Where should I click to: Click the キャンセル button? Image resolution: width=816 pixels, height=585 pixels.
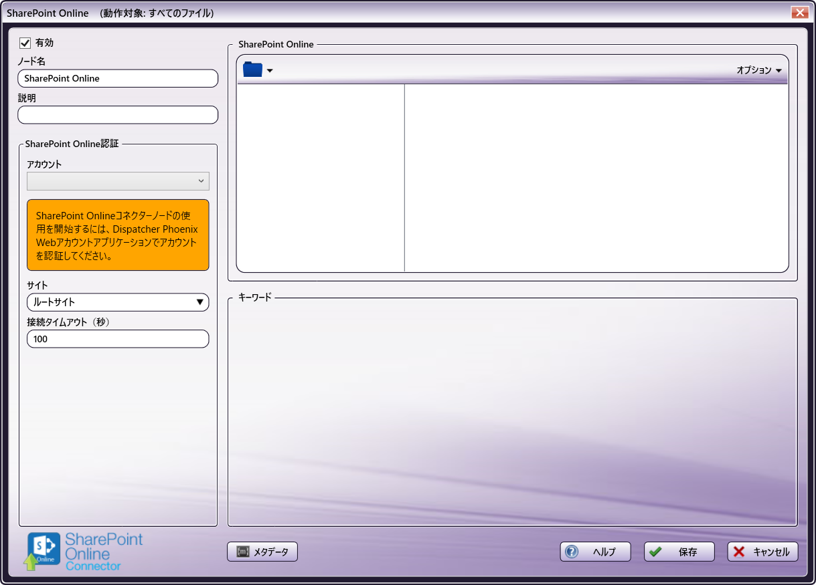point(763,552)
